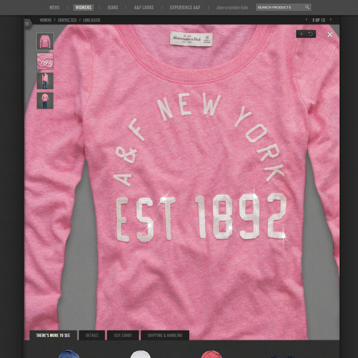View the previous image using the left arrow
The height and width of the screenshot is (358, 358).
point(307,19)
